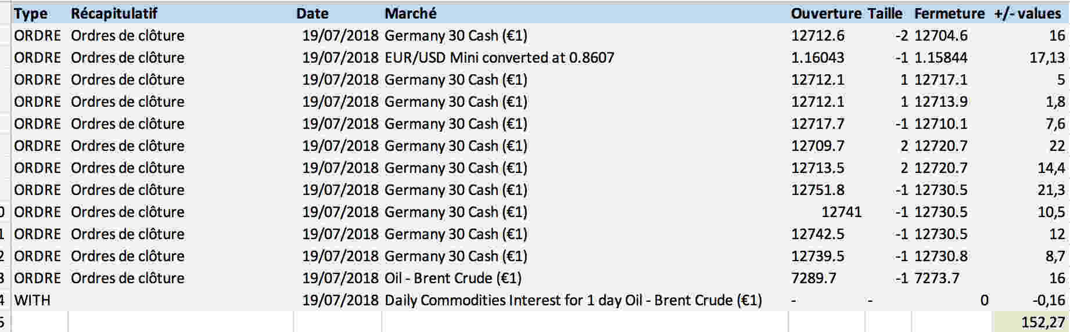The height and width of the screenshot is (332, 1070).
Task: Select the +/- values header cell
Action: click(x=1028, y=13)
